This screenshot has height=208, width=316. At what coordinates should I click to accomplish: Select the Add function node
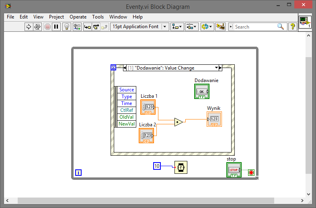tap(179, 122)
